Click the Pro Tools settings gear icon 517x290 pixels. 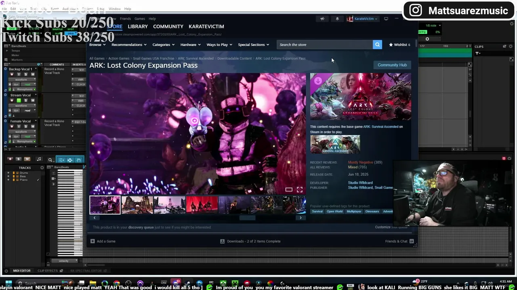[x=427, y=39]
